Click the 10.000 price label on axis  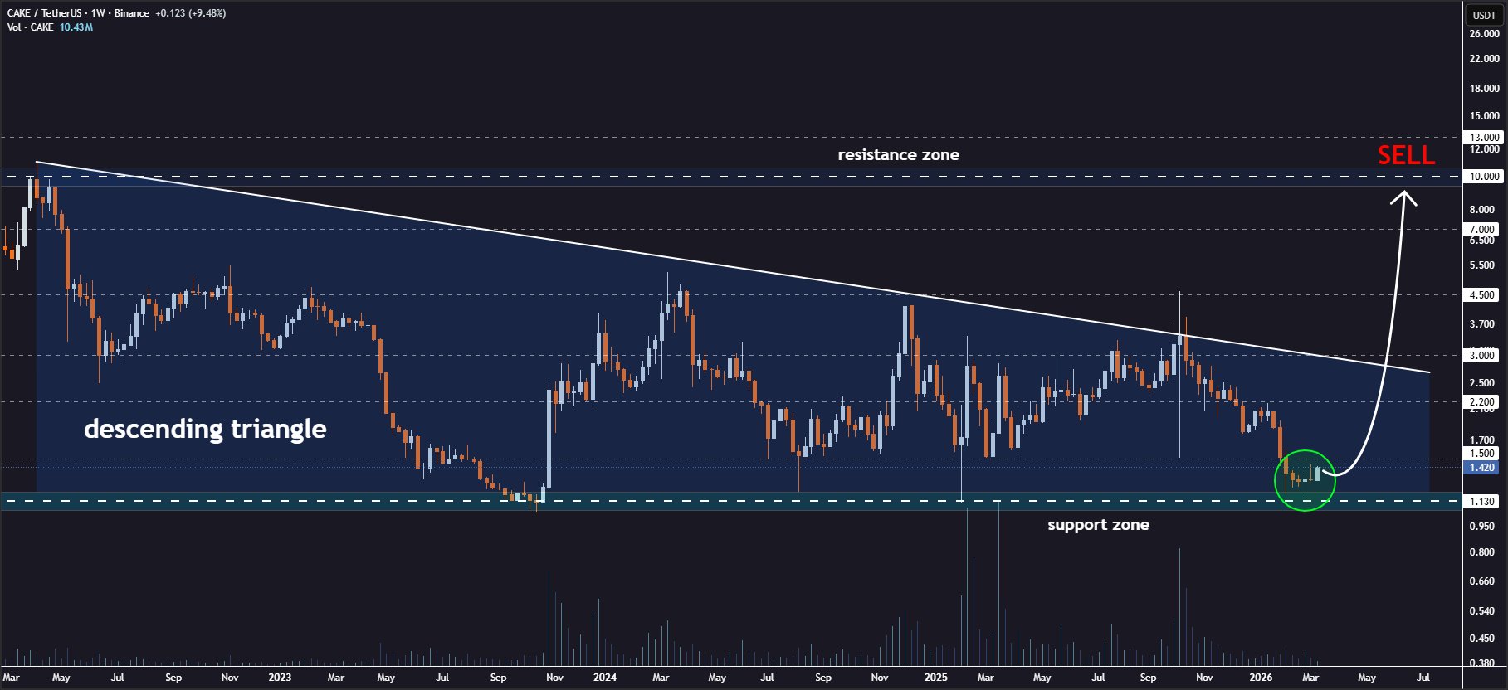1484,177
